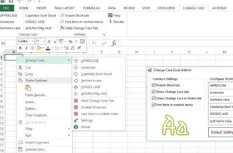
Task: Click the formula bar input field
Action: [176, 43]
